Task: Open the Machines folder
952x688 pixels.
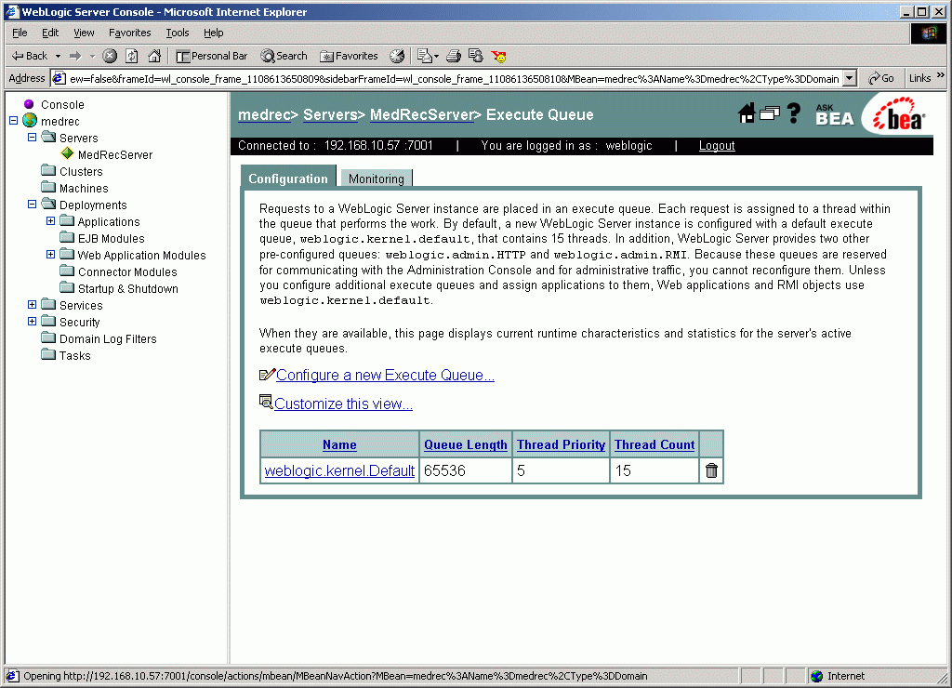Action: click(84, 188)
